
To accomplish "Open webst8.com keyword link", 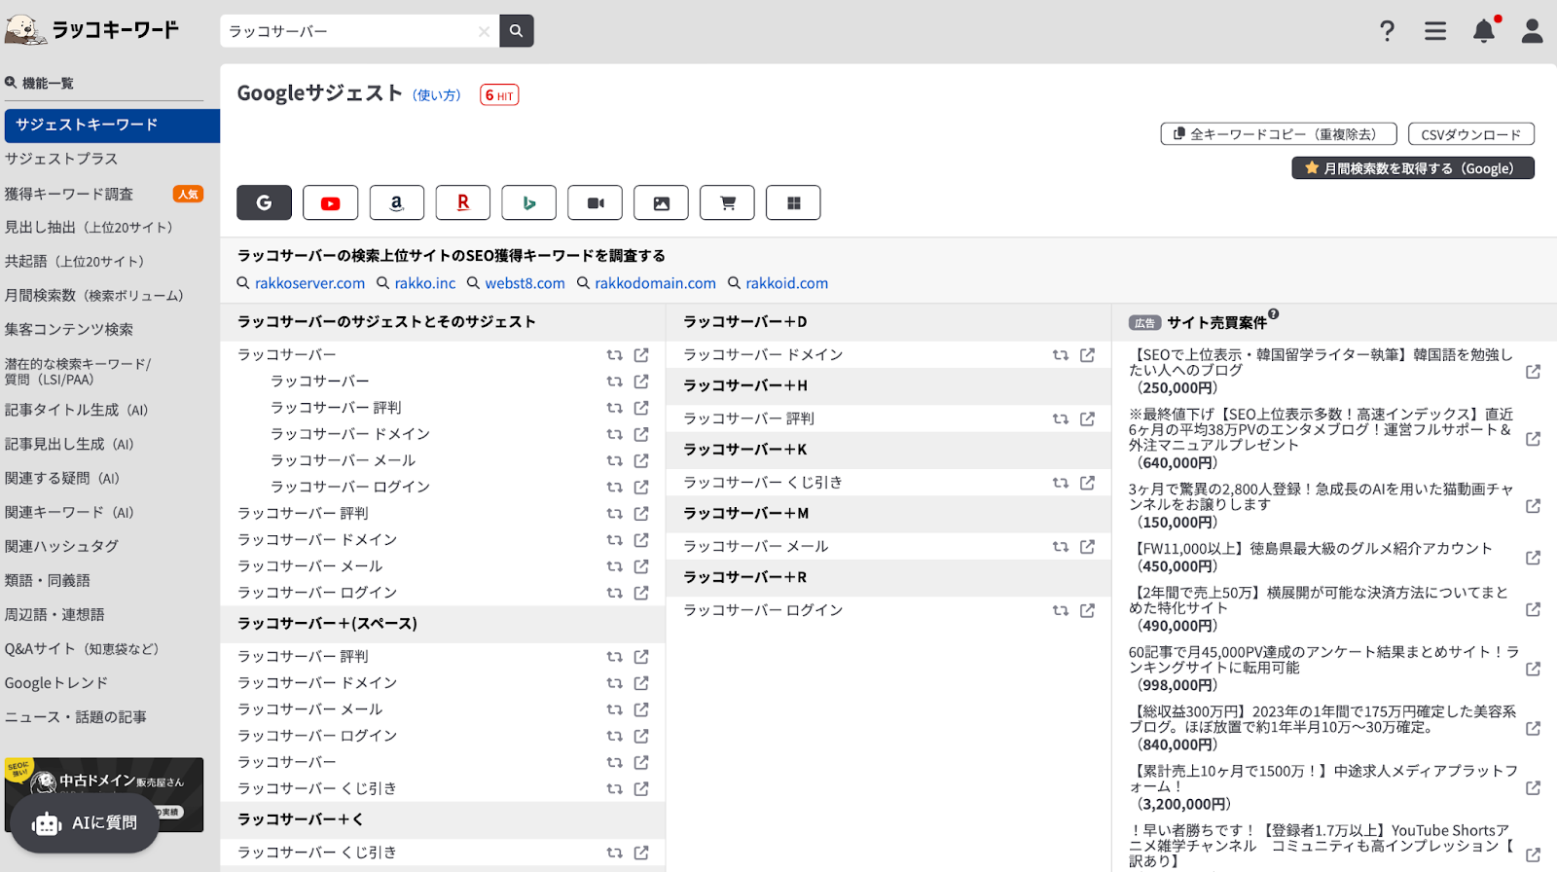I will [x=525, y=283].
